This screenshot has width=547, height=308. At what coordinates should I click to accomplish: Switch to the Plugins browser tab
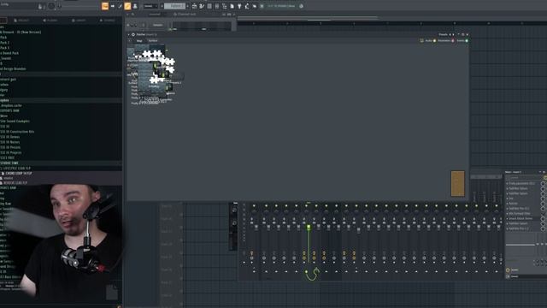click(x=50, y=21)
